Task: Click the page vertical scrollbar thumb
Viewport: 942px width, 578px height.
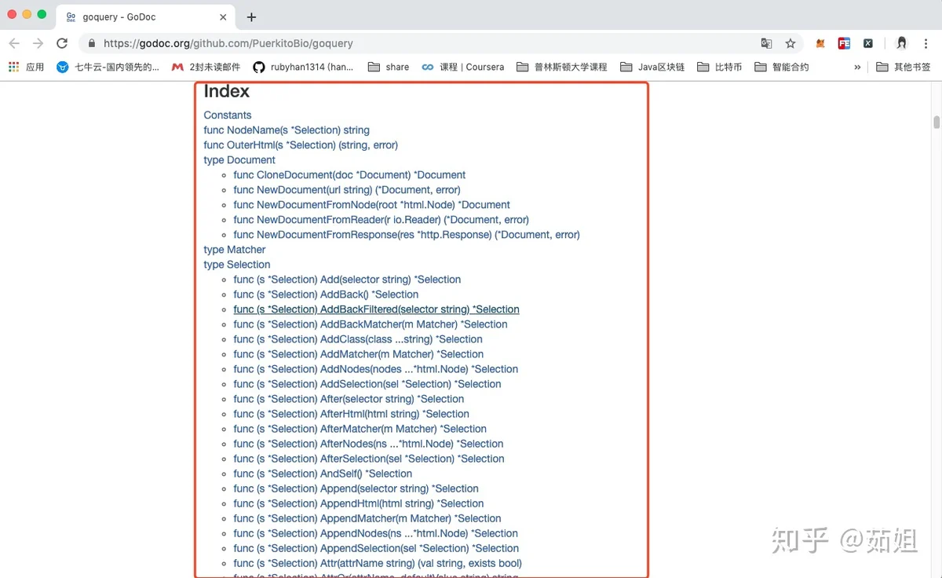Action: tap(936, 122)
